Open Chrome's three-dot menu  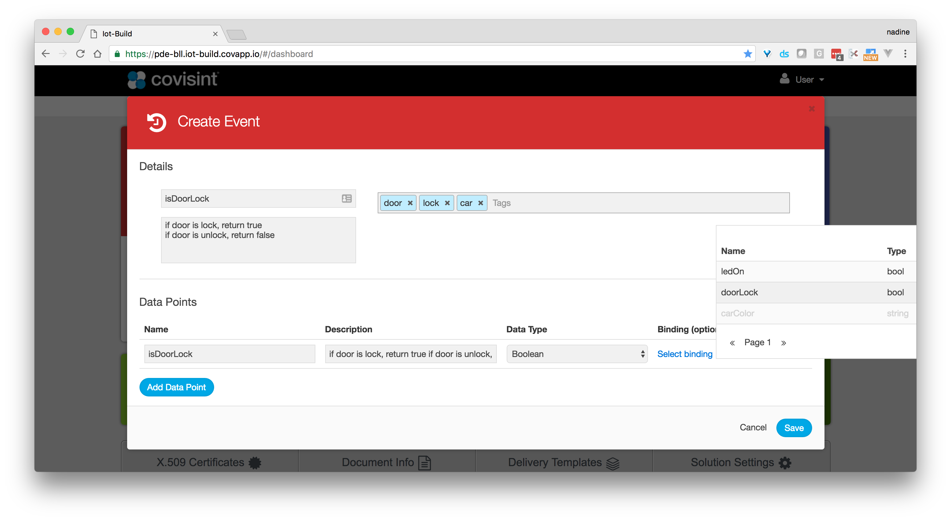(x=905, y=54)
